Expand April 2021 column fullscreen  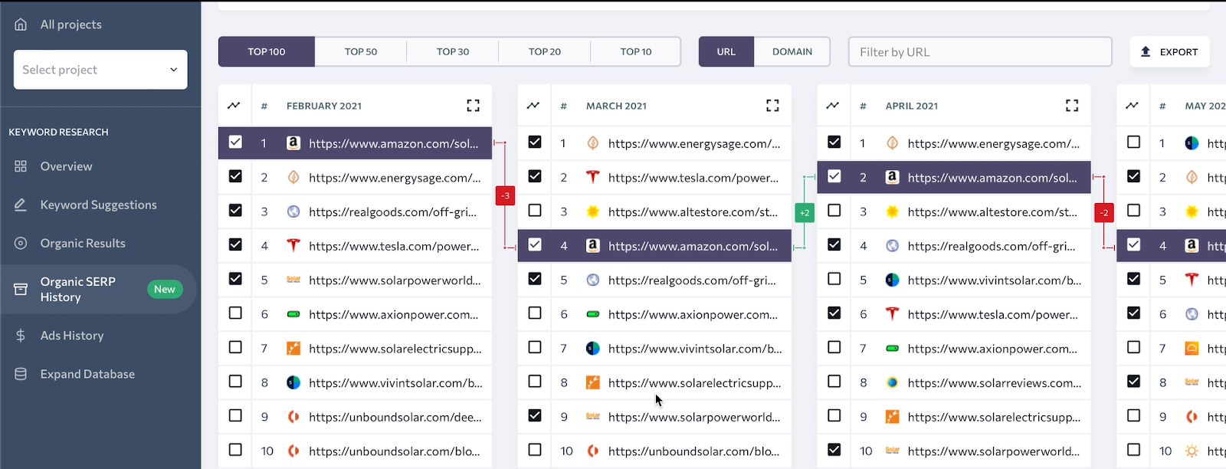click(x=1072, y=106)
